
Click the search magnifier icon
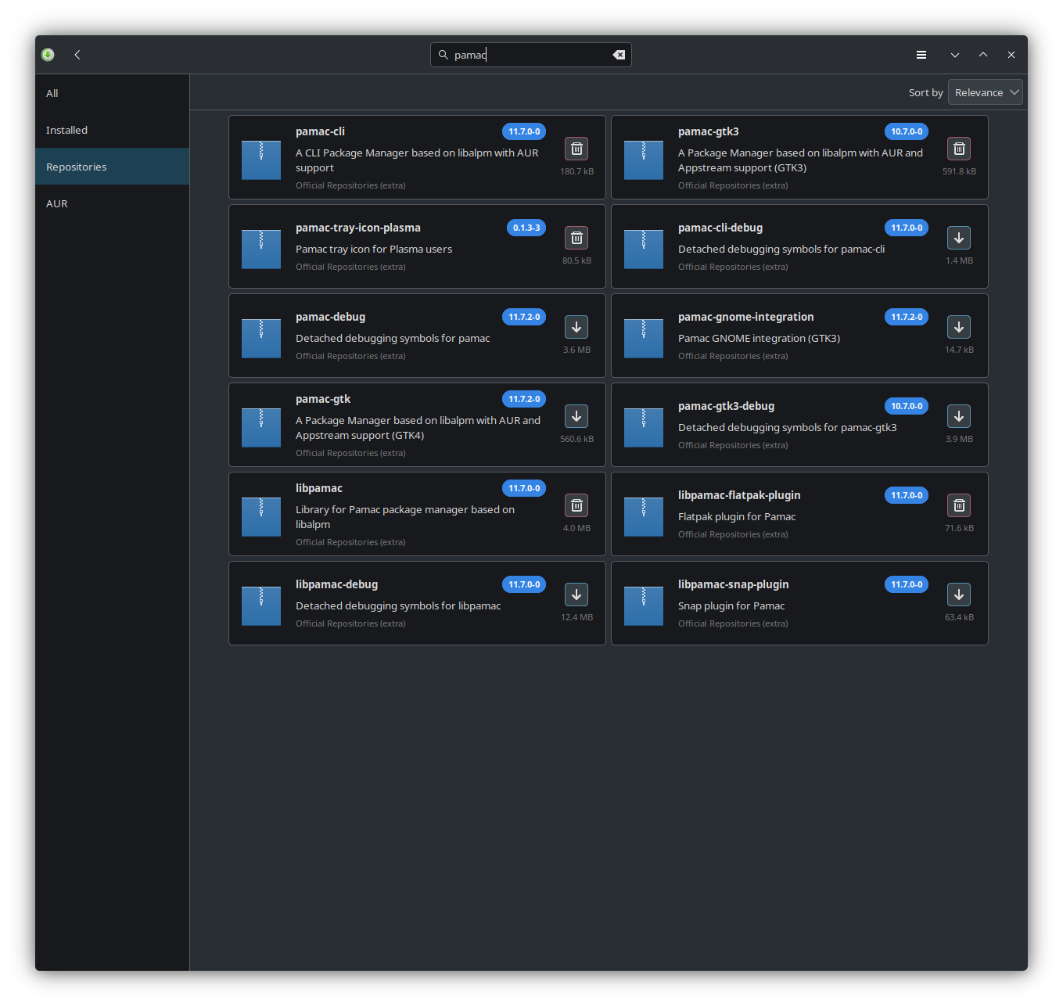tap(443, 55)
